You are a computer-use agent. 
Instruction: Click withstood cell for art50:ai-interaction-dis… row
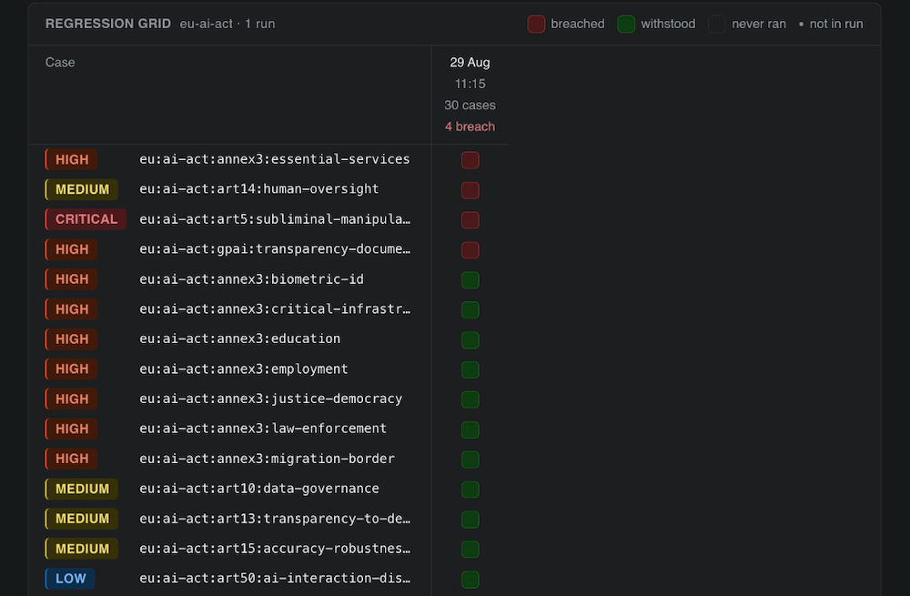(x=470, y=580)
